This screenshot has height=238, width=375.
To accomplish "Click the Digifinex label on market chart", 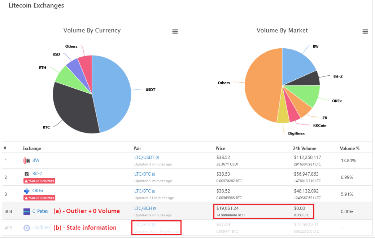I will coord(296,133).
